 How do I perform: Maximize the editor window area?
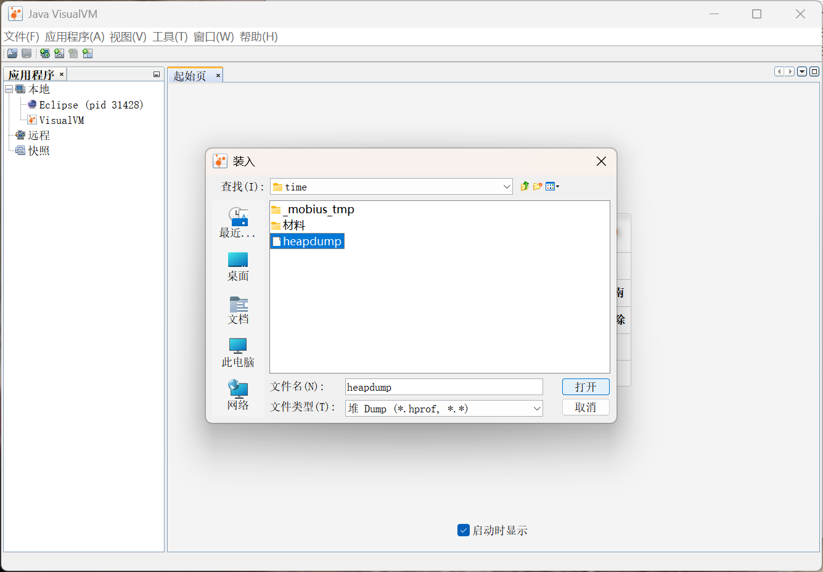[x=814, y=71]
